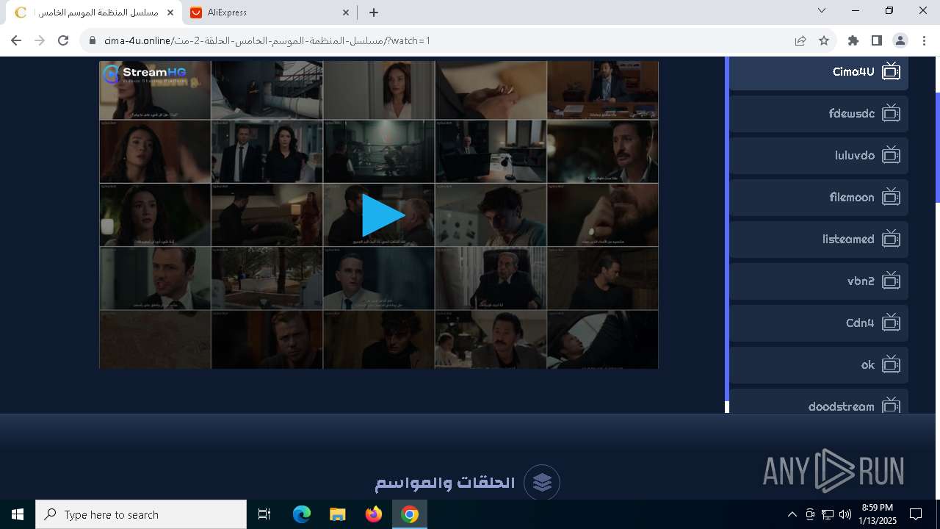The image size is (940, 529).
Task: Open the Chrome three-dot menu
Action: pyautogui.click(x=924, y=40)
